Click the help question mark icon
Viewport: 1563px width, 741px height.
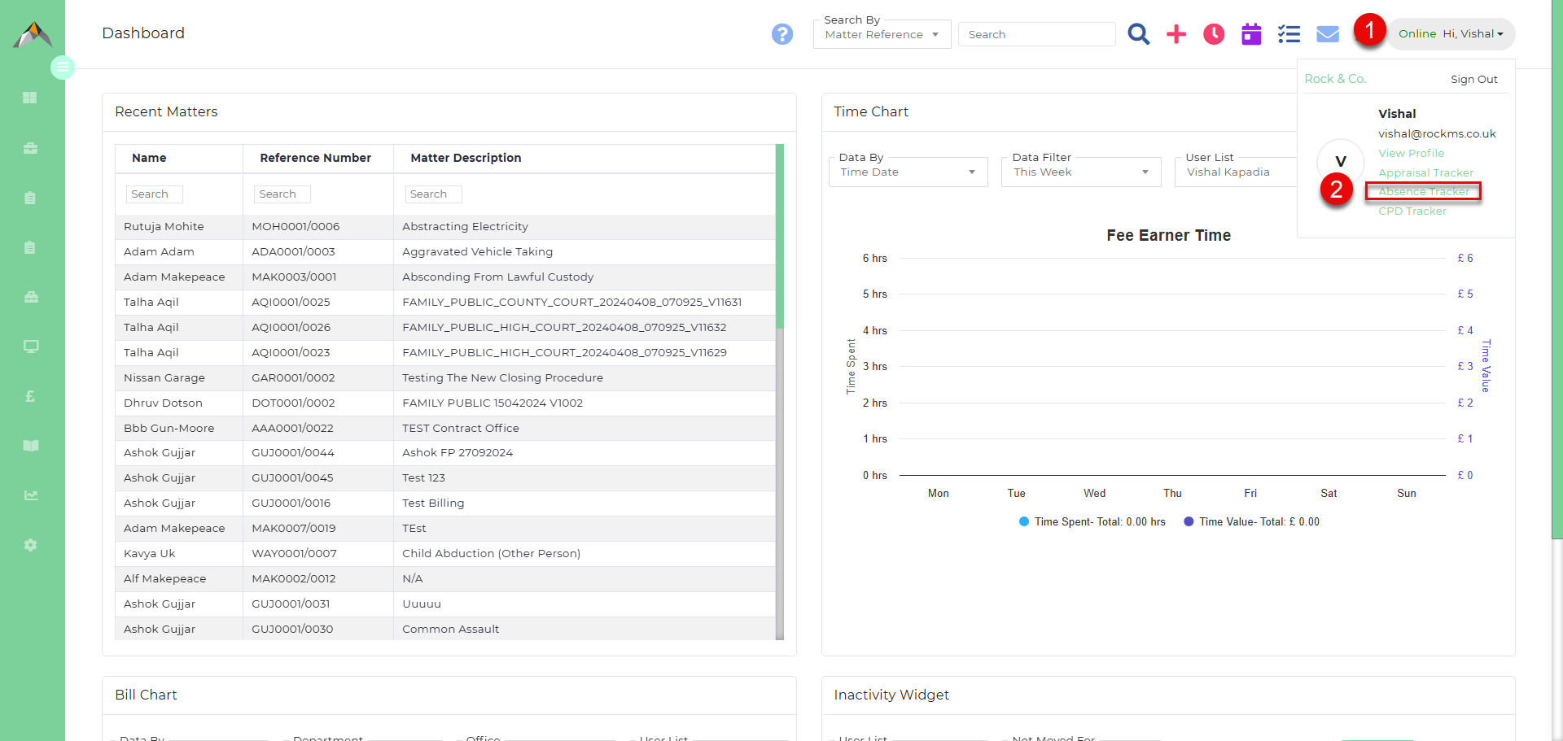(782, 34)
